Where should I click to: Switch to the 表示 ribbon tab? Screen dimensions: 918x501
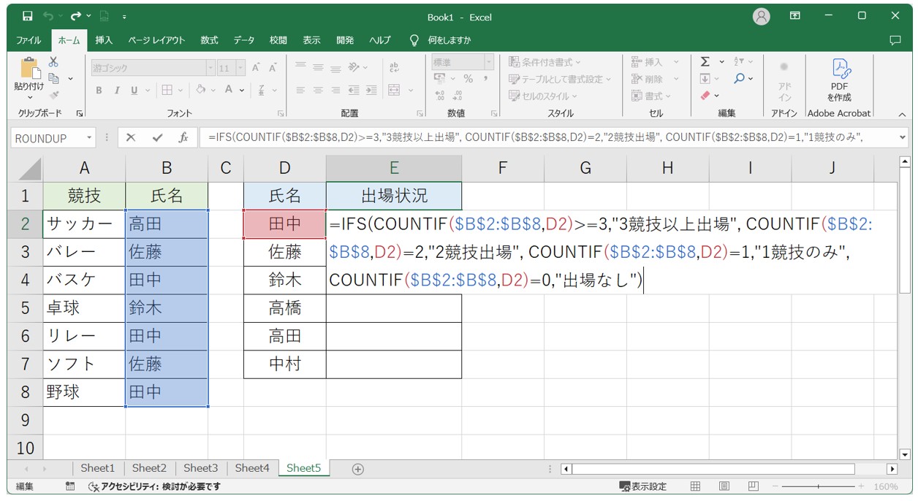pyautogui.click(x=312, y=40)
